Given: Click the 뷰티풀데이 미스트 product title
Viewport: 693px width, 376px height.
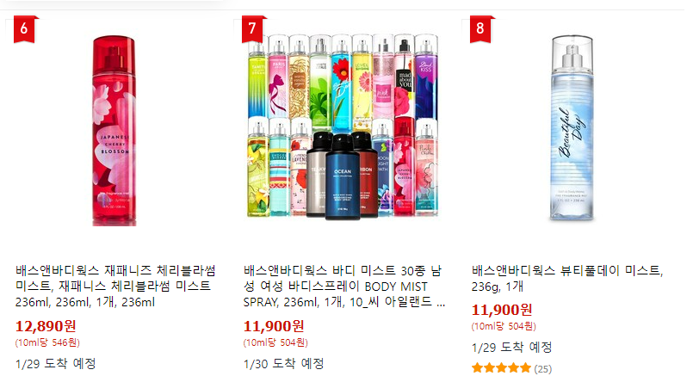Looking at the screenshot, I should tap(567, 279).
